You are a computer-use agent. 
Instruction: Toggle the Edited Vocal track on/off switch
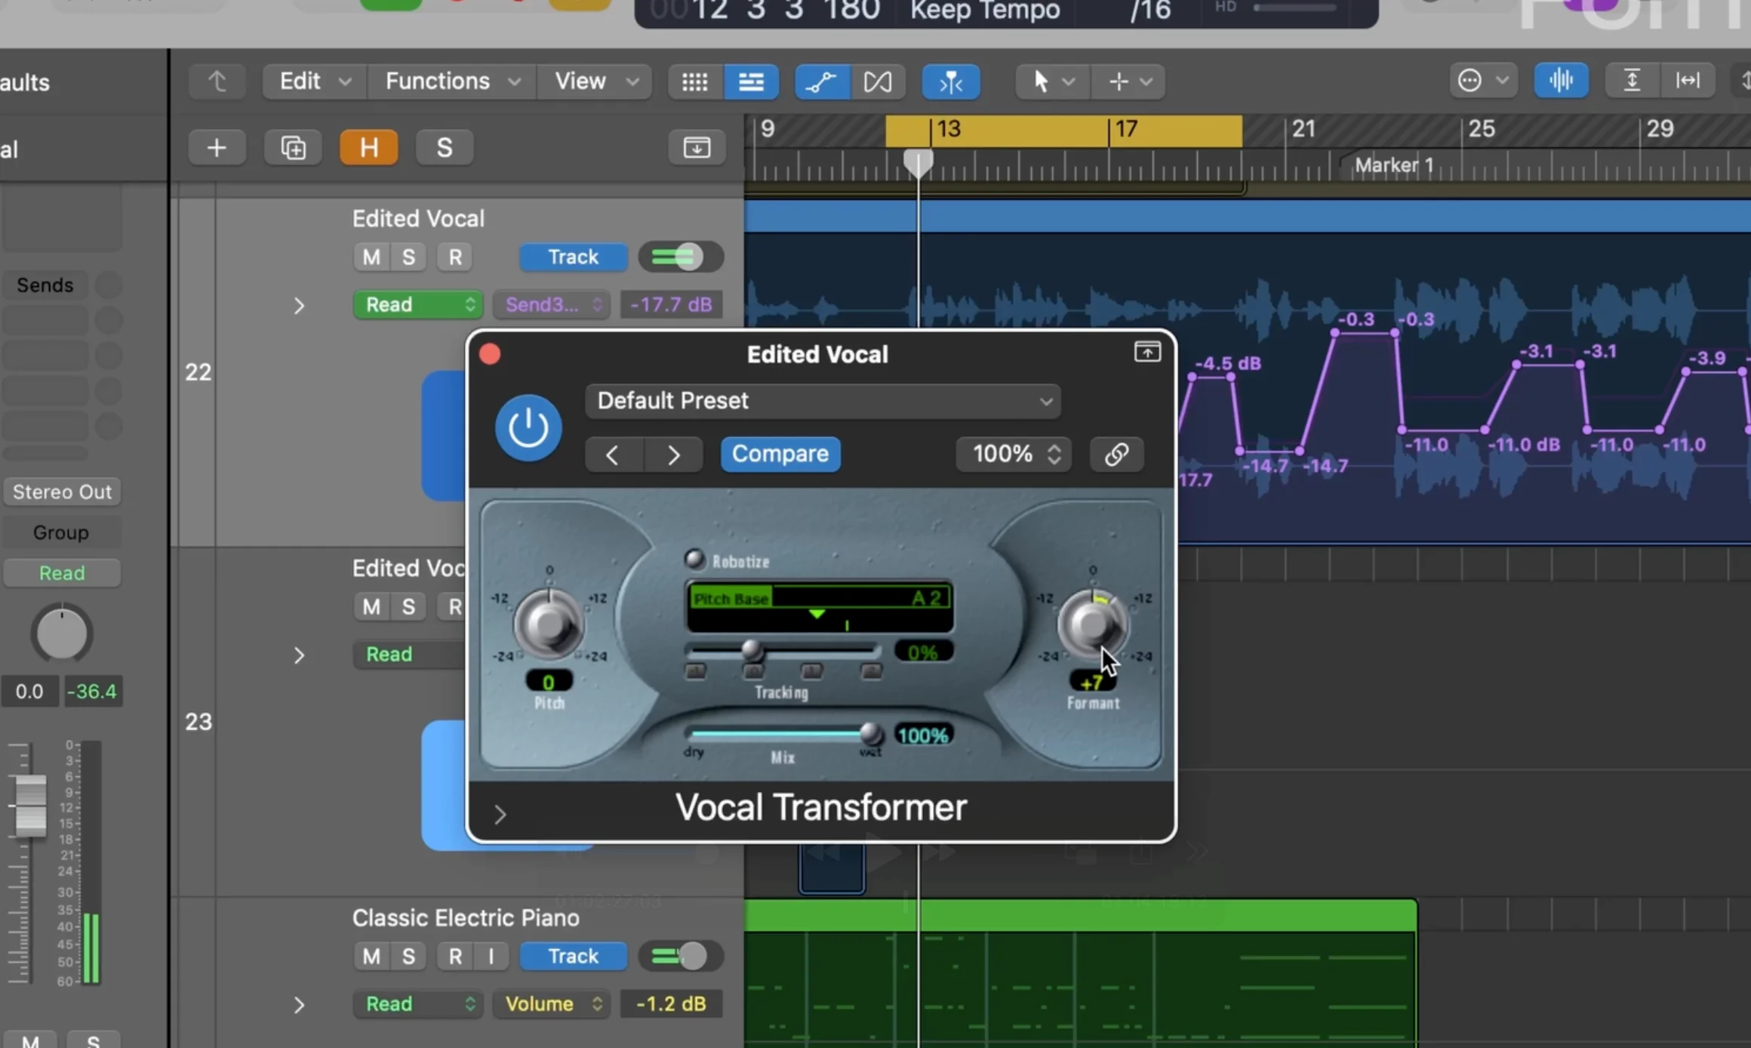pyautogui.click(x=680, y=257)
